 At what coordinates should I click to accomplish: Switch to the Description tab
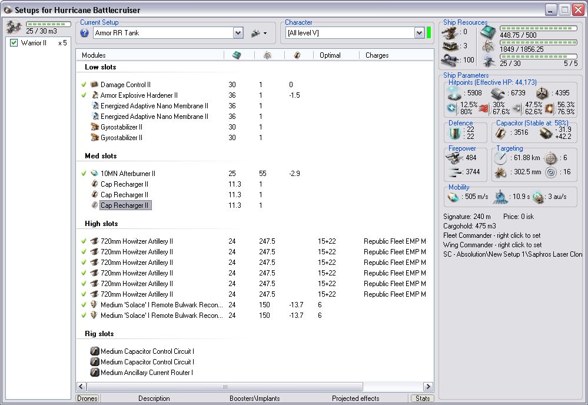click(154, 399)
